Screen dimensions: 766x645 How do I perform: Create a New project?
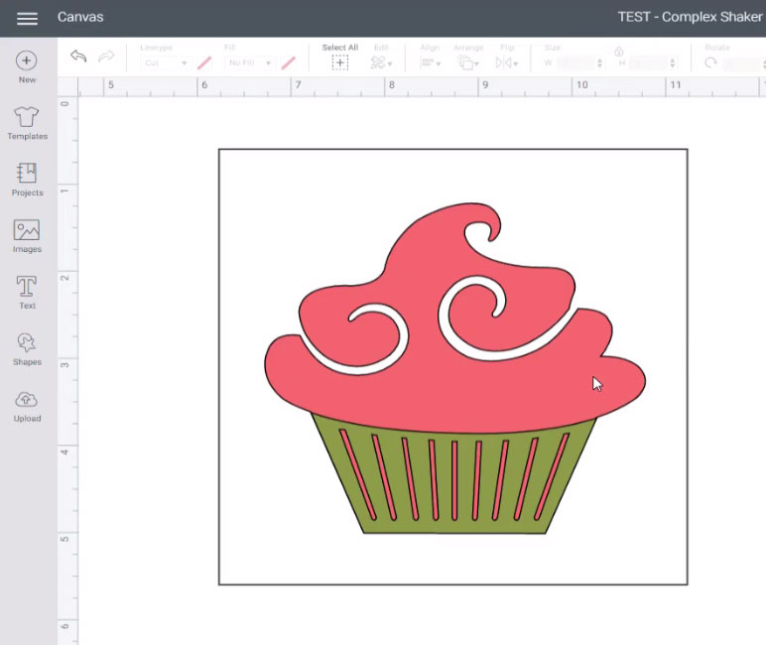click(27, 66)
